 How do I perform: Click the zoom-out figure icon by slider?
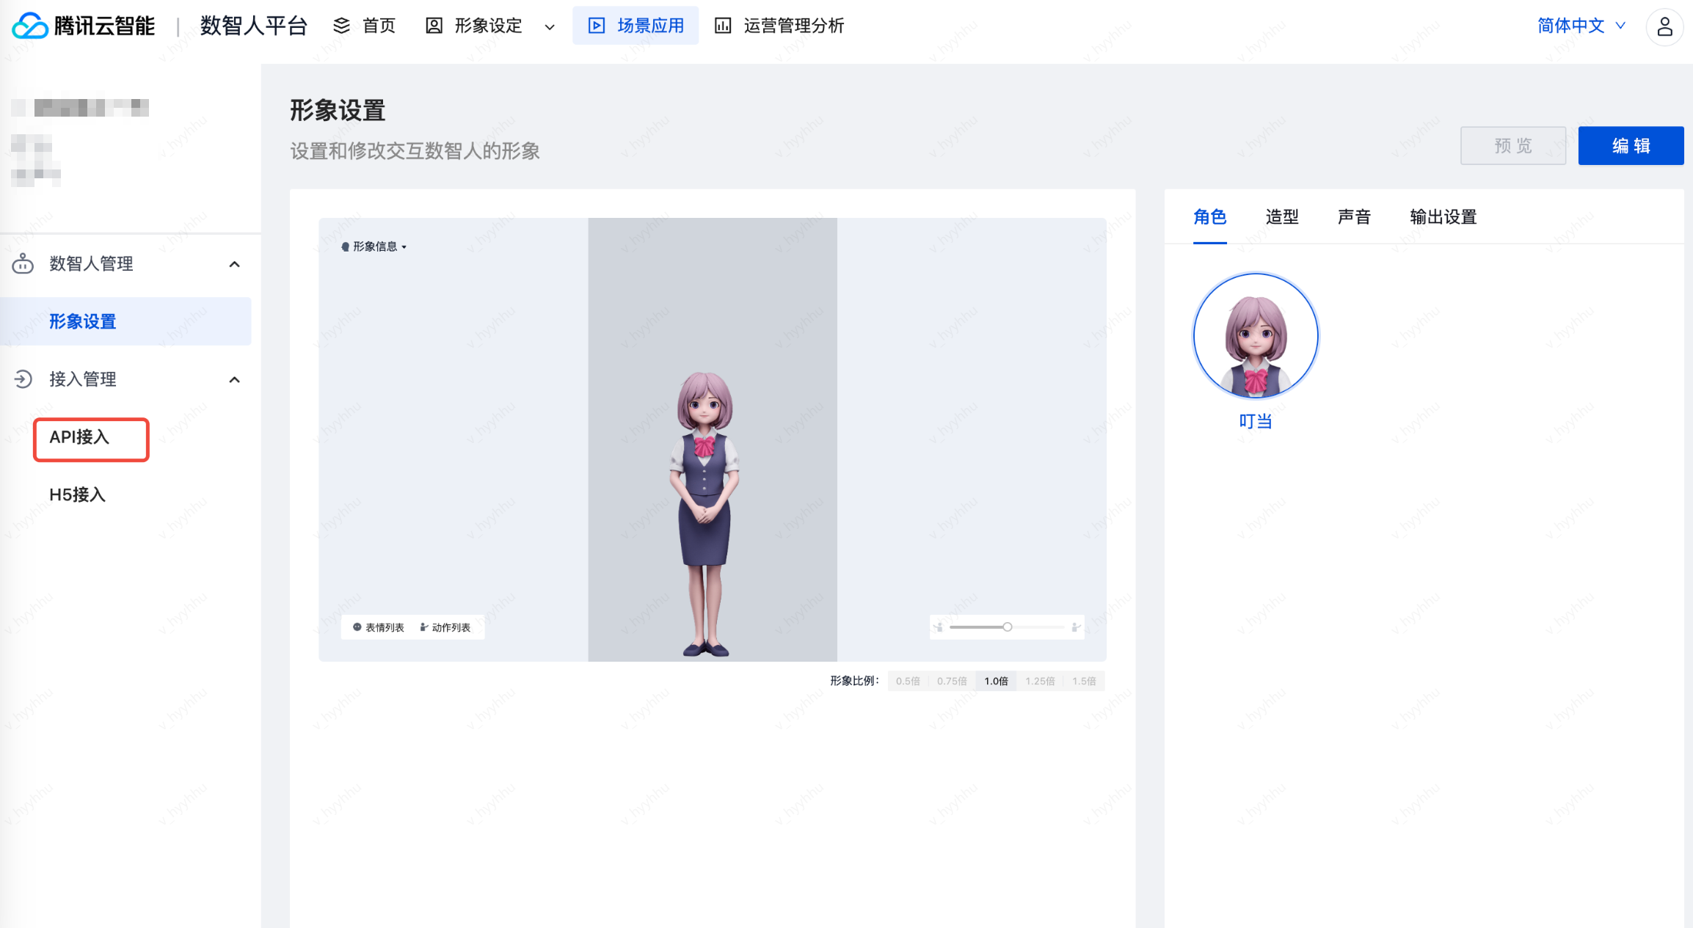(939, 627)
